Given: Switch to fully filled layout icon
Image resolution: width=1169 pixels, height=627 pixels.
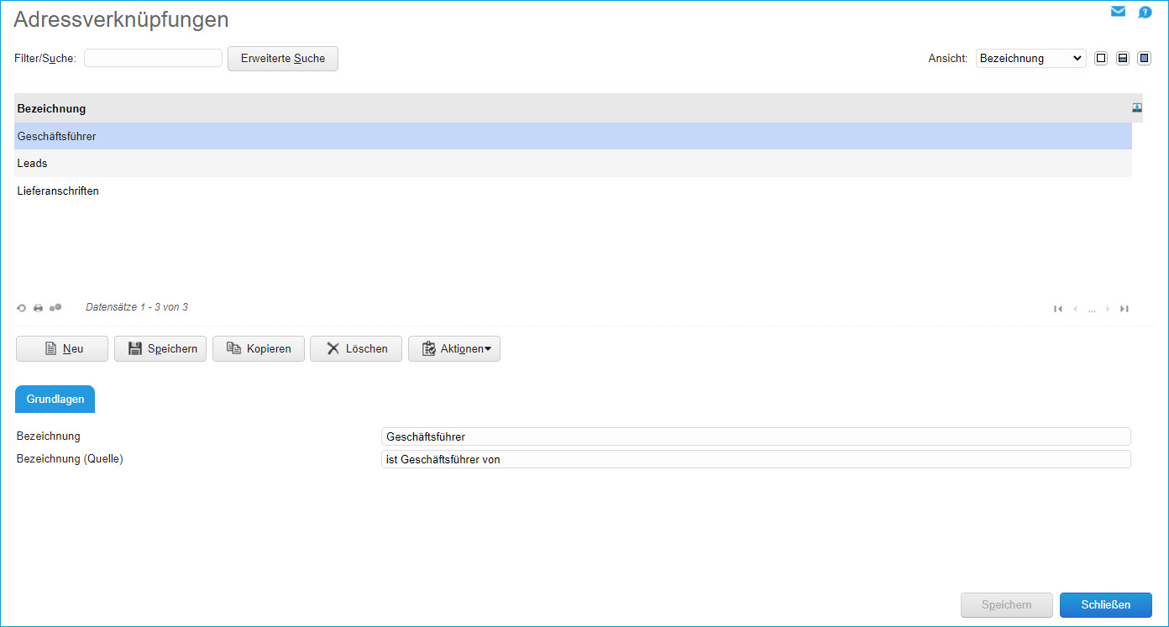Looking at the screenshot, I should tap(1144, 59).
